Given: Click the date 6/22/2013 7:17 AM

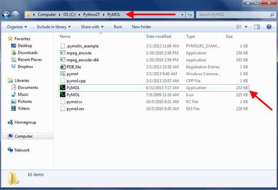Looking at the screenshot, I should (162, 88).
